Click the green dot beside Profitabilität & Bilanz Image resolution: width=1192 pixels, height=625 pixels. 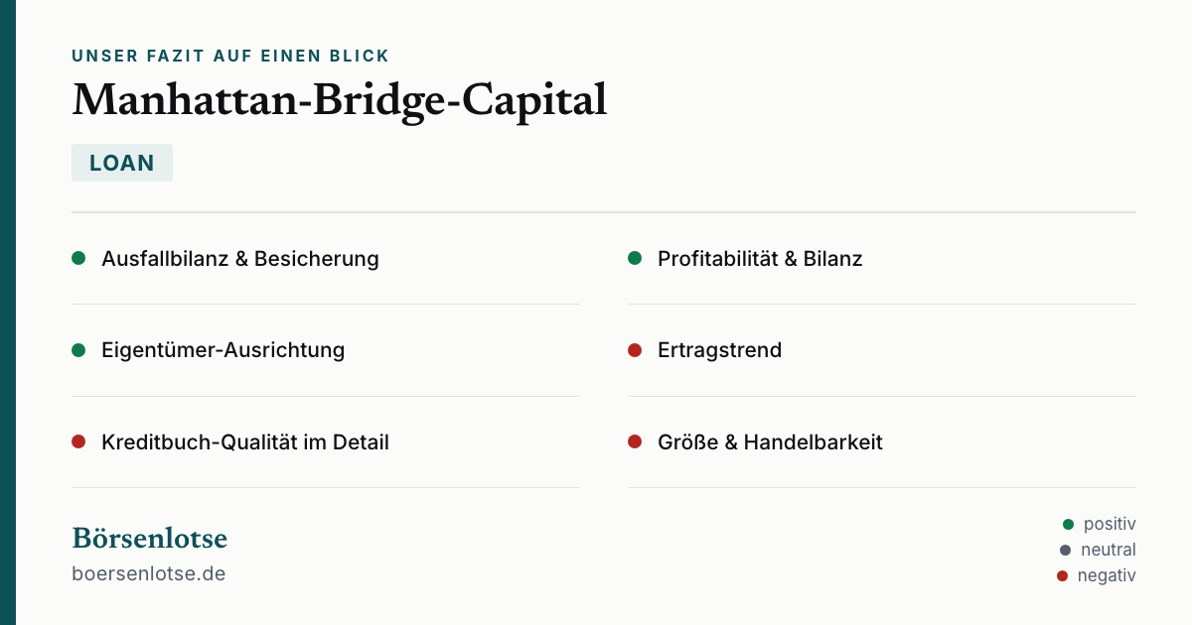[635, 258]
